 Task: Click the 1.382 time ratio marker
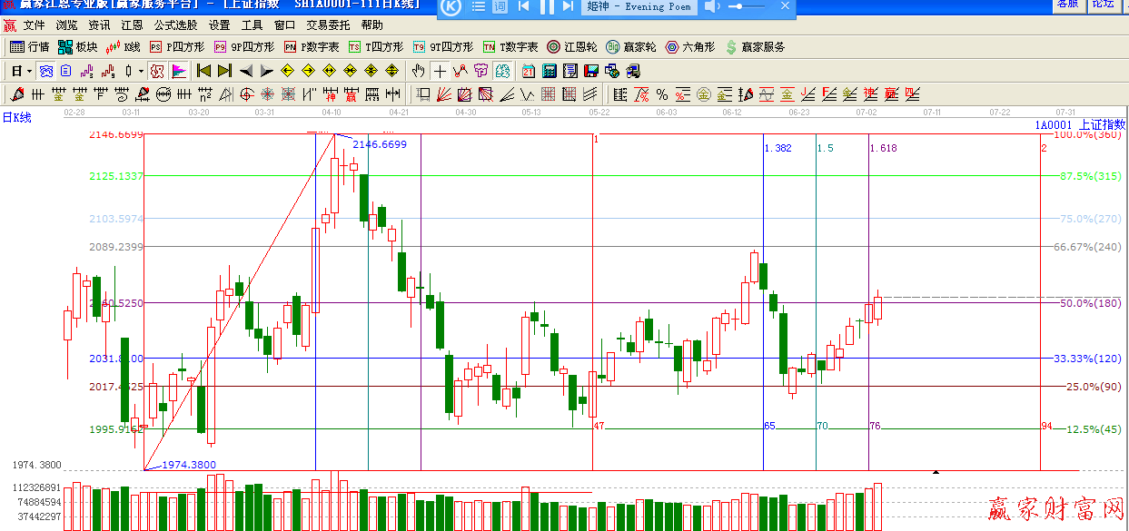pyautogui.click(x=777, y=148)
